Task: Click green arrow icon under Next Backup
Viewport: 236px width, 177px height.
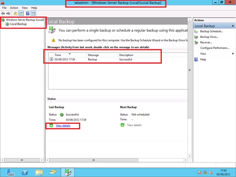Action: coord(122,125)
